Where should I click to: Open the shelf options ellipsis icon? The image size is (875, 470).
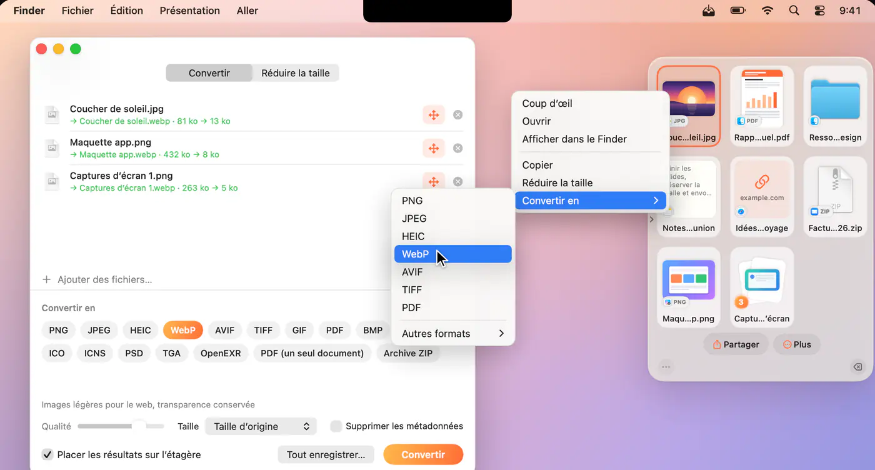point(666,367)
